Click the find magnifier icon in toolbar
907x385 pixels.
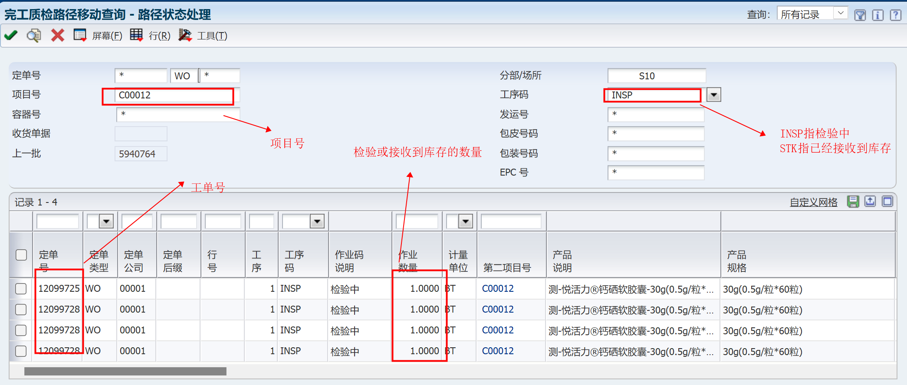[x=33, y=35]
